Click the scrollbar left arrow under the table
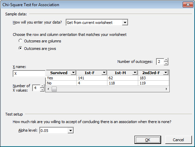 tap(48, 89)
